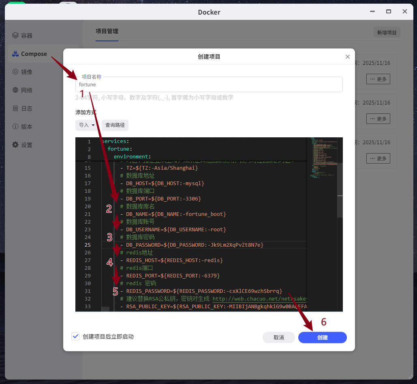417x384 pixels.
Task: Click the Compose icon in sidebar
Action: tap(15, 54)
